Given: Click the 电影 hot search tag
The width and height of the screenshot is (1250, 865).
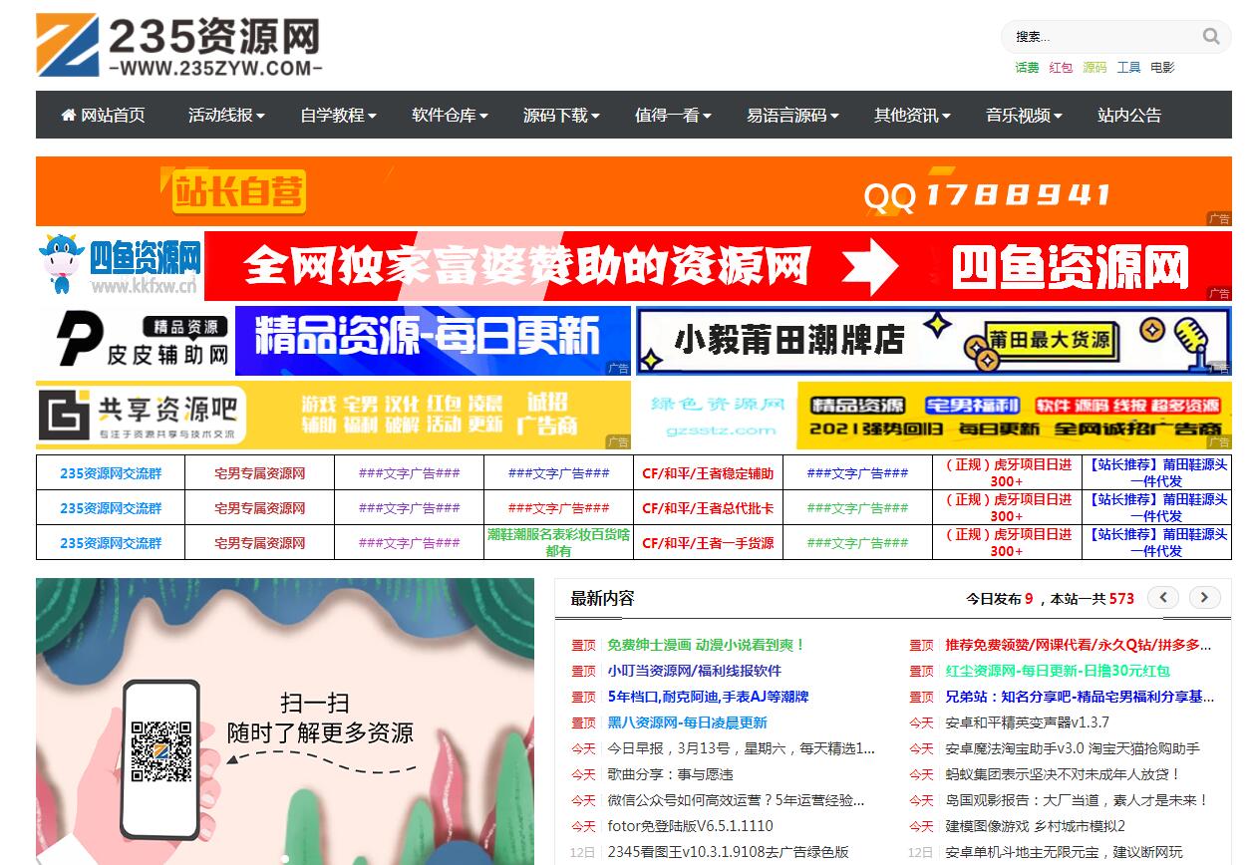Looking at the screenshot, I should click(1162, 68).
